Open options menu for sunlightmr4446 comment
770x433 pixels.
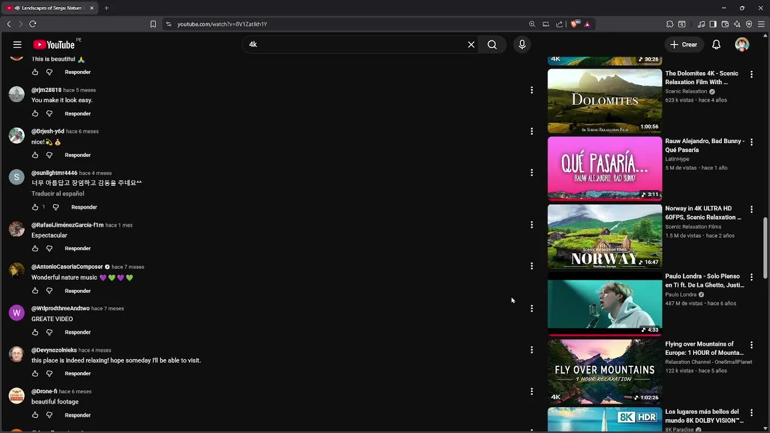(531, 173)
